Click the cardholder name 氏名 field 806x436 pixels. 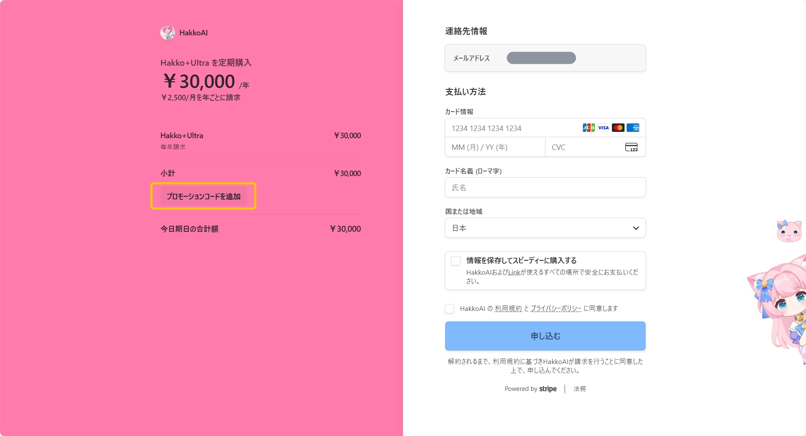click(545, 187)
